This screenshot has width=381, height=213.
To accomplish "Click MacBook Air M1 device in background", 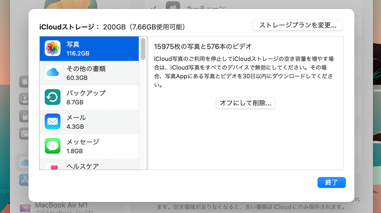I will [x=61, y=205].
